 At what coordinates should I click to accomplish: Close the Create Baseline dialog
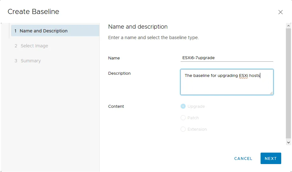280,12
